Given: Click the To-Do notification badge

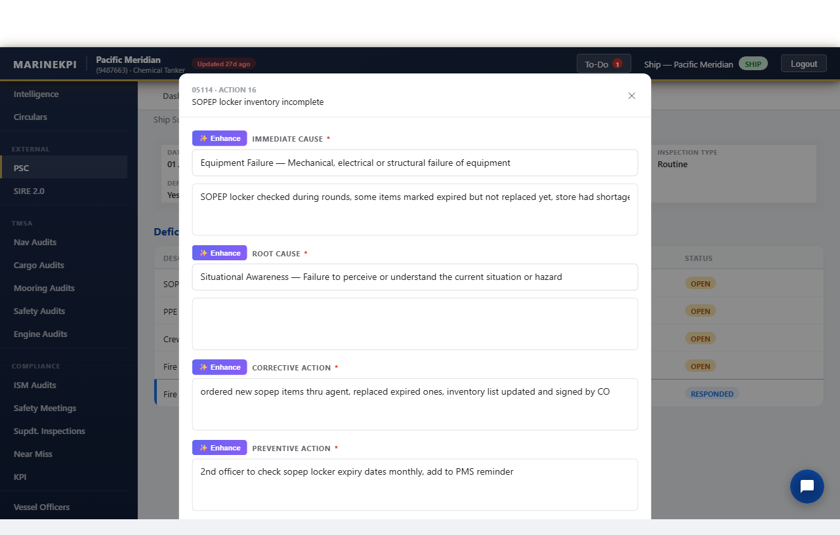Looking at the screenshot, I should 617,64.
